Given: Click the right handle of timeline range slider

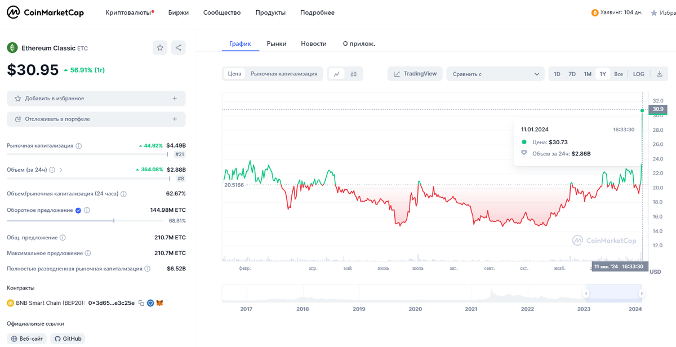Looking at the screenshot, I should 642,293.
